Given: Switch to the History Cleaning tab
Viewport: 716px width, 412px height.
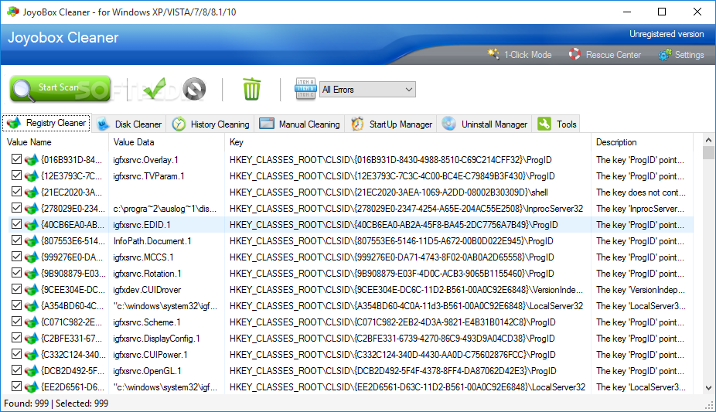Looking at the screenshot, I should point(210,124).
